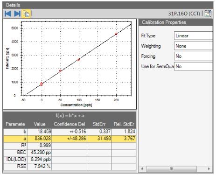The image size is (216, 175).
Task: Click the BEC value cell
Action: pos(40,152)
